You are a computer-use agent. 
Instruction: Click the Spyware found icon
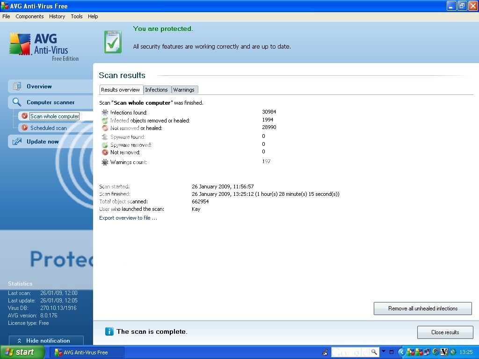click(x=105, y=137)
